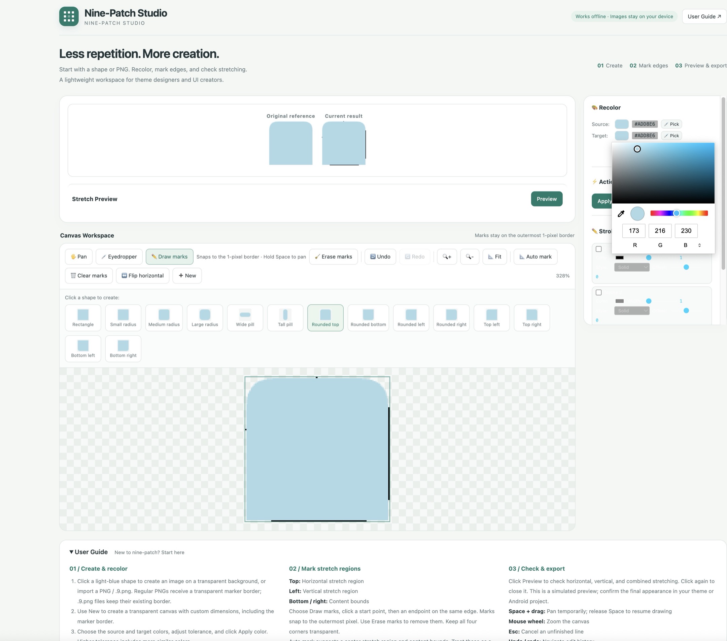
Task: Click the Target hex field #ADD8E6
Action: (645, 136)
